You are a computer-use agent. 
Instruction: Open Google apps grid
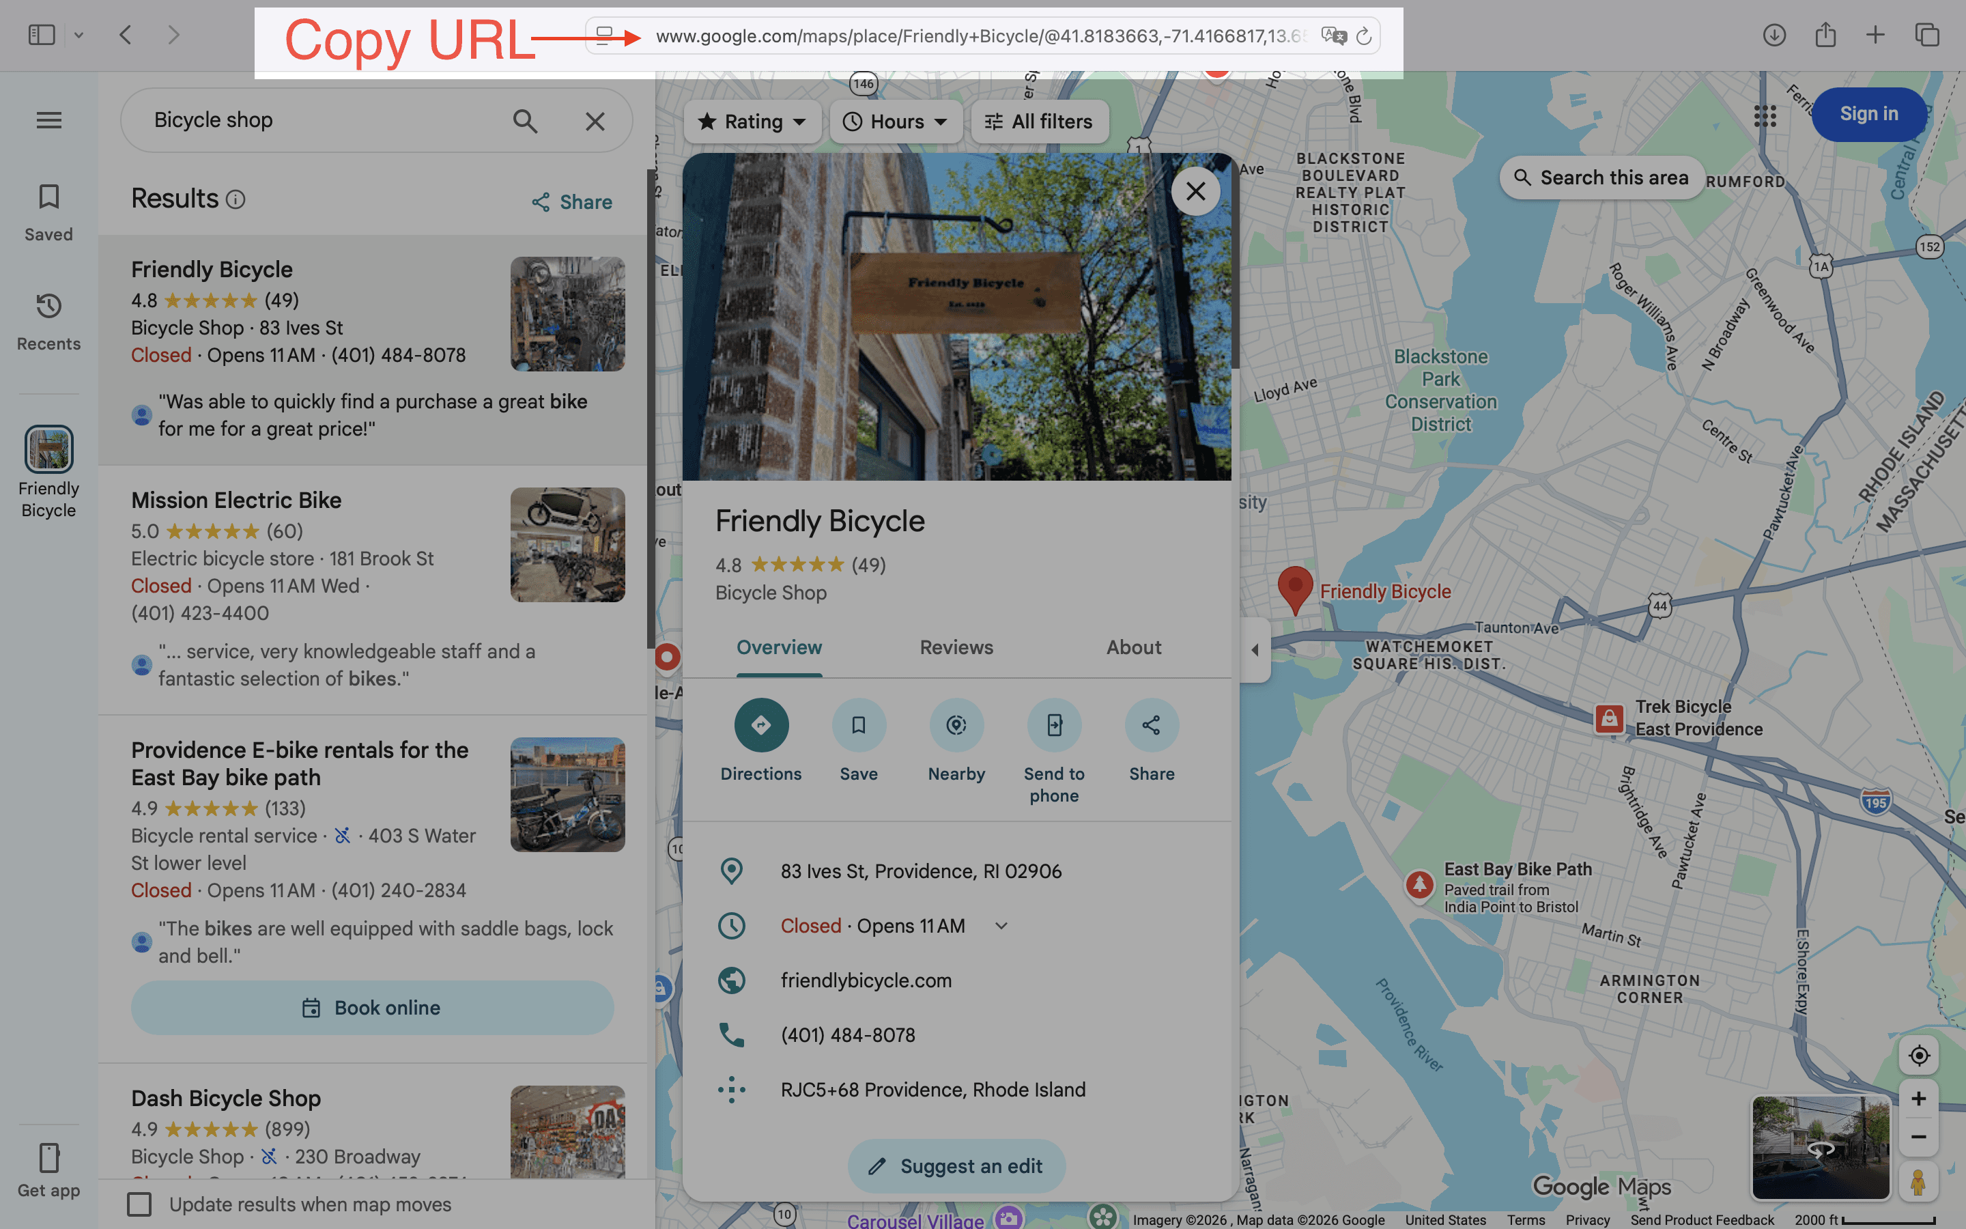tap(1765, 116)
